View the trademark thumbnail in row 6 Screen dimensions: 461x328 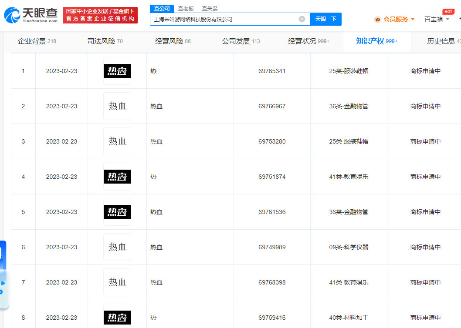(x=117, y=247)
